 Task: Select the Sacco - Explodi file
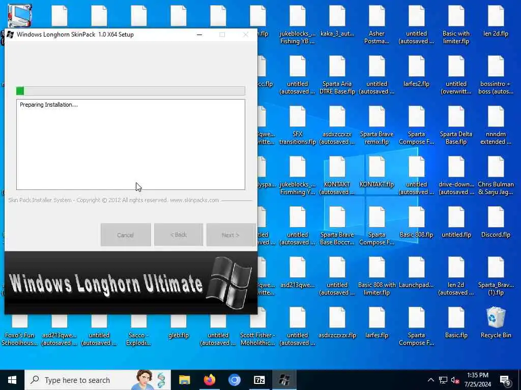(x=138, y=331)
